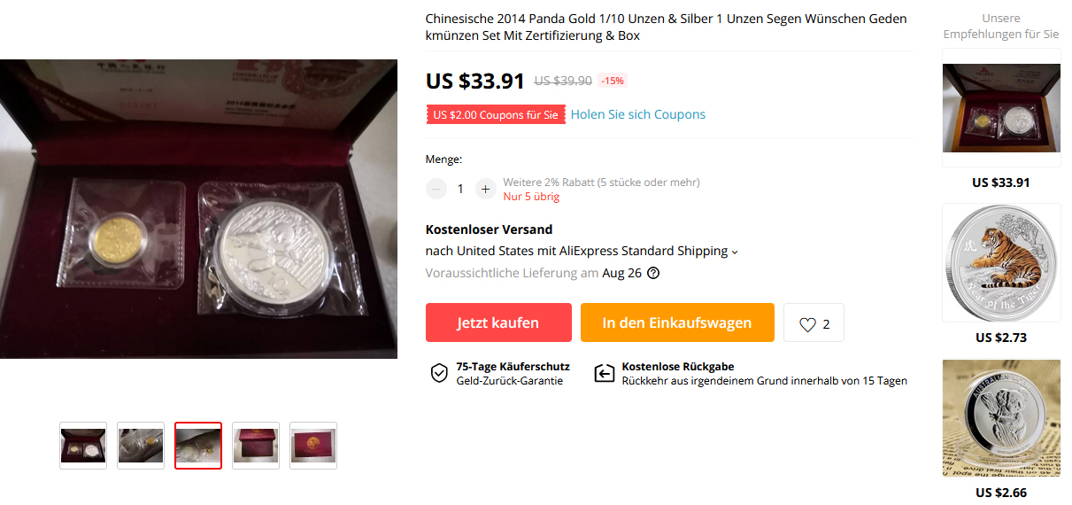This screenshot has width=1072, height=505.
Task: Decrease quantity with the minus button
Action: pos(436,189)
